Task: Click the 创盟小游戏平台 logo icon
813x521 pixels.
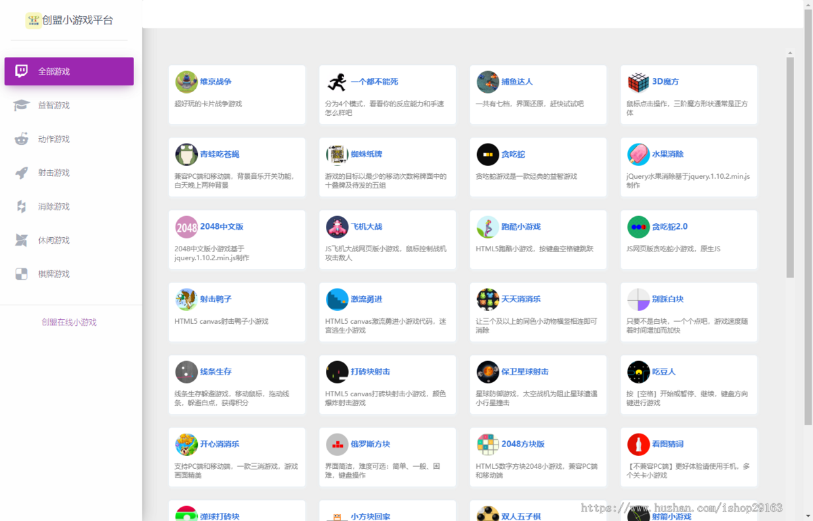Action: coord(33,20)
